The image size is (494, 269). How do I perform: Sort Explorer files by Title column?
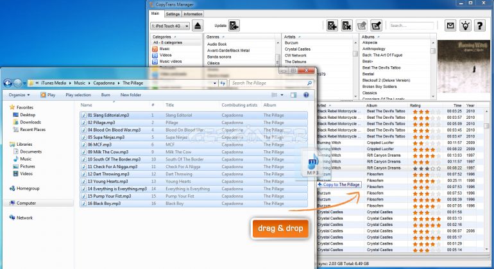[x=170, y=105]
